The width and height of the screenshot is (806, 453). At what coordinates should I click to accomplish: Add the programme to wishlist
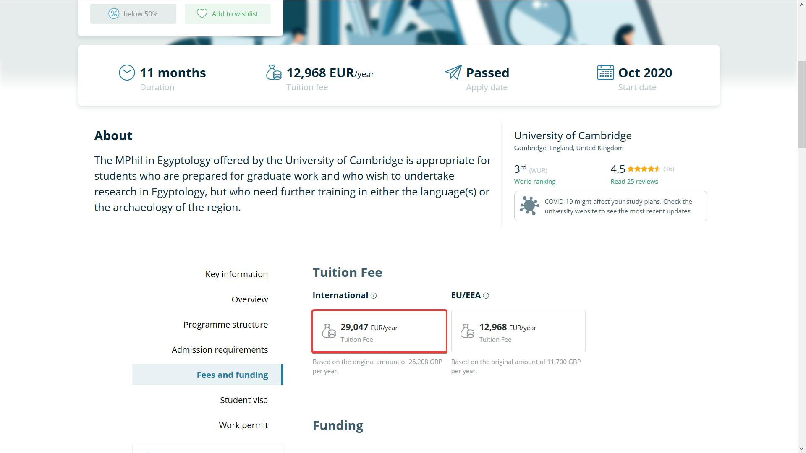228,14
